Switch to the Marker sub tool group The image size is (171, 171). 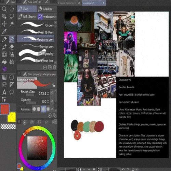pyautogui.click(x=47, y=9)
